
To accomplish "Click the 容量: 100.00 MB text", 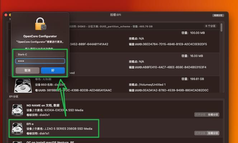I will click(193, 33).
